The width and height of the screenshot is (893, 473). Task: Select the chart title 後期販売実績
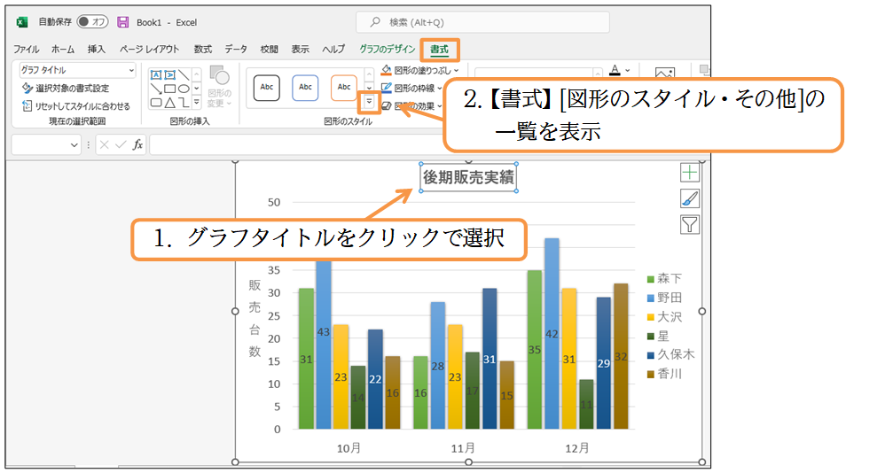pos(467,177)
